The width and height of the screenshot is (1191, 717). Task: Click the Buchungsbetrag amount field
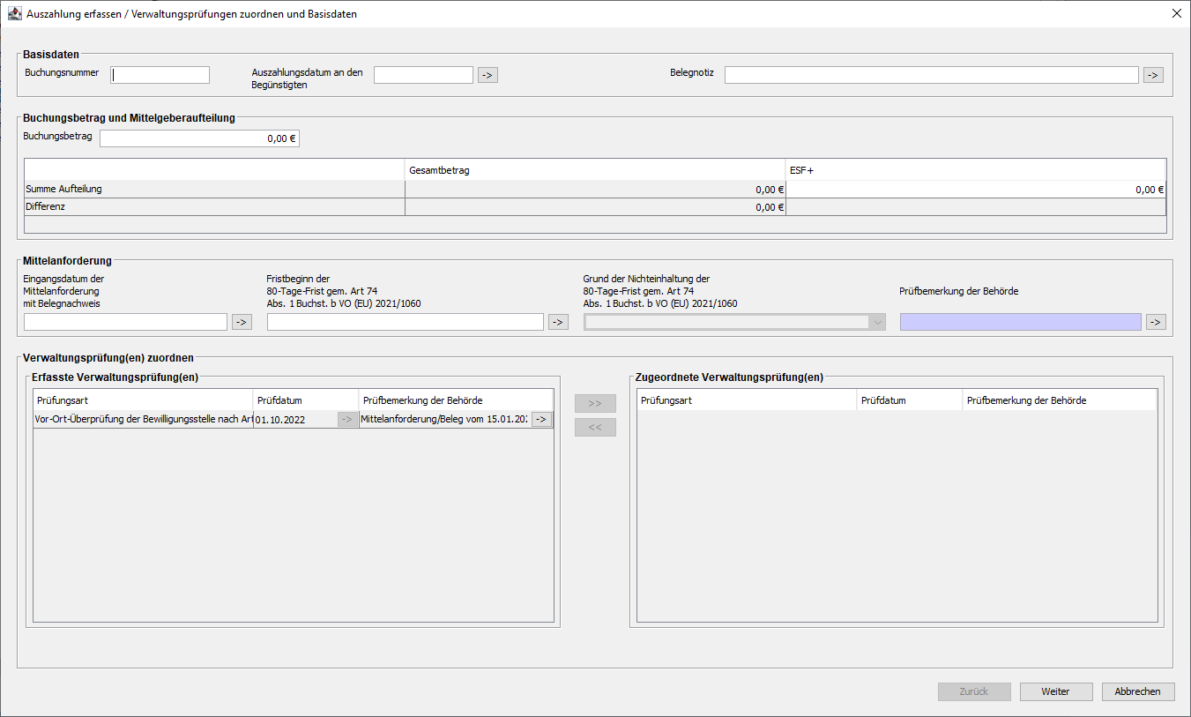click(199, 138)
